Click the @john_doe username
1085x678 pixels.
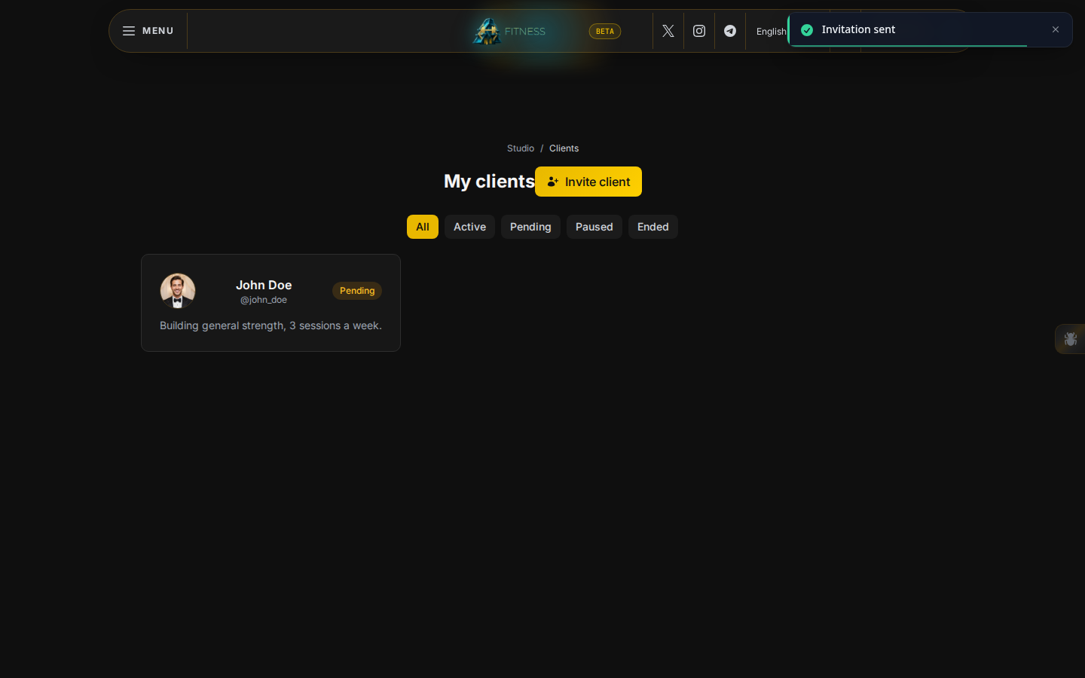coord(264,300)
